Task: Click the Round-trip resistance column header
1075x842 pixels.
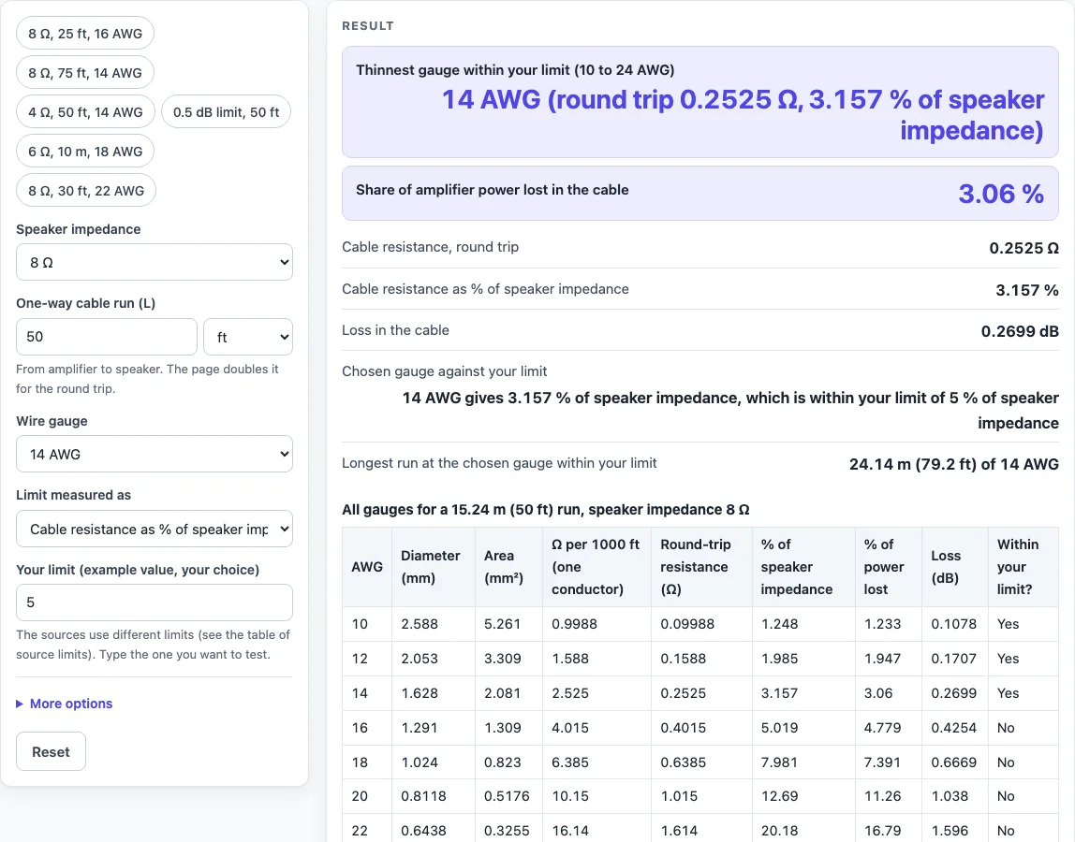Action: 701,567
